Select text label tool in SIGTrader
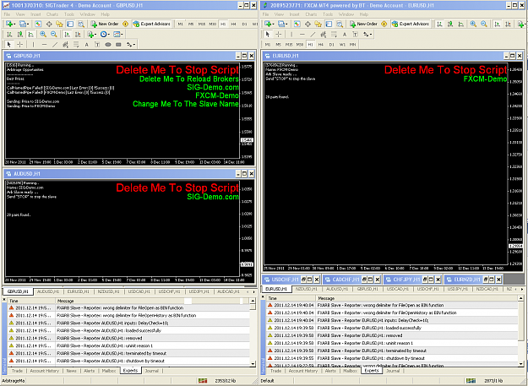The width and height of the screenshot is (528, 386). click(97, 45)
